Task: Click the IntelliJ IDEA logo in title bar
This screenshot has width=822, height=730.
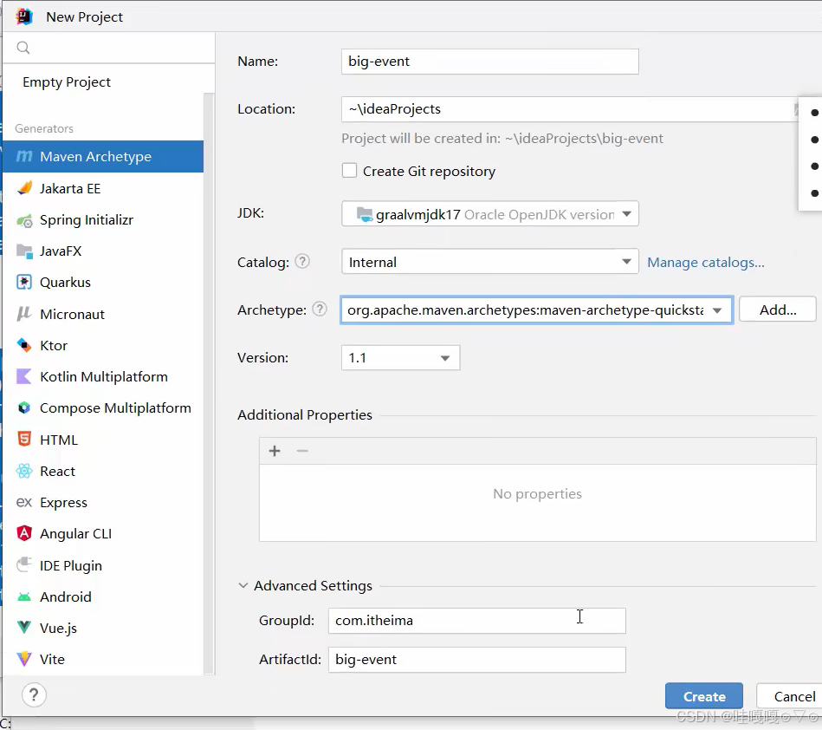Action: tap(24, 16)
